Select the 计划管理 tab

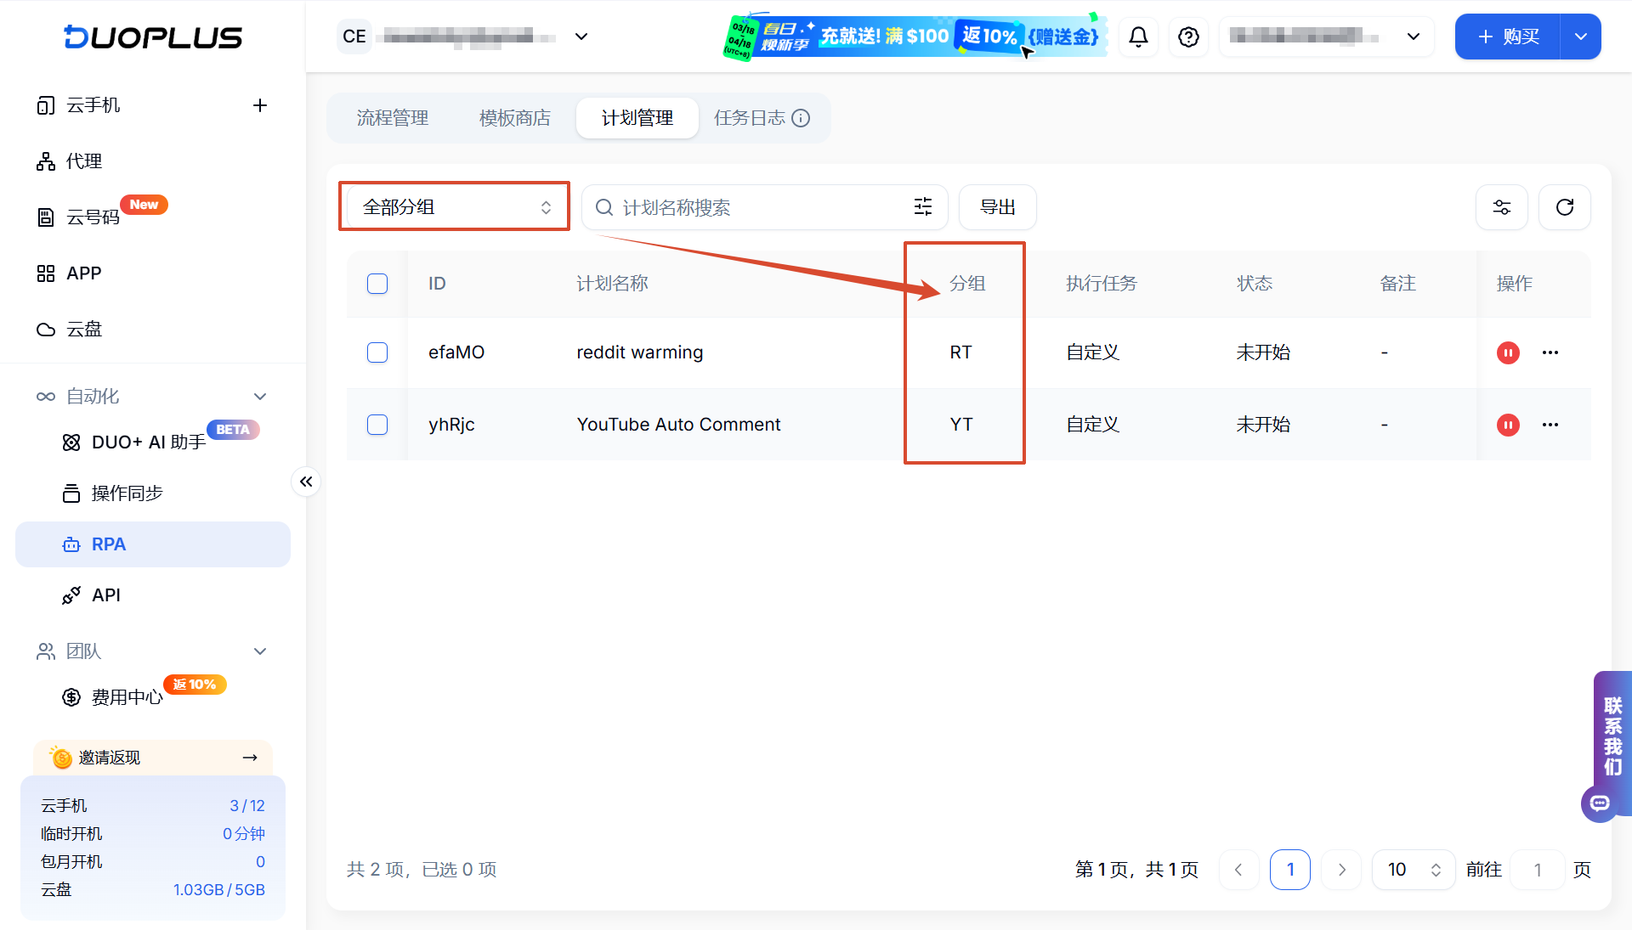[x=637, y=118]
